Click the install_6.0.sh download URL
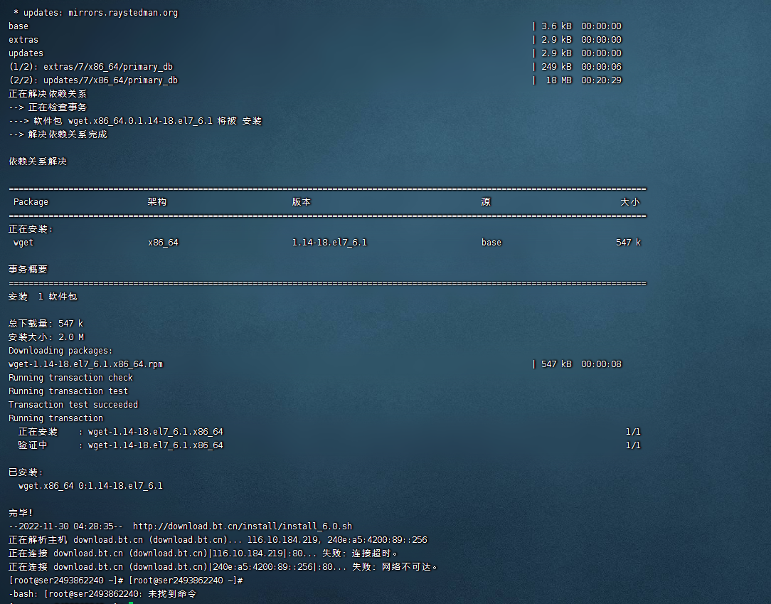The image size is (771, 604). point(243,526)
